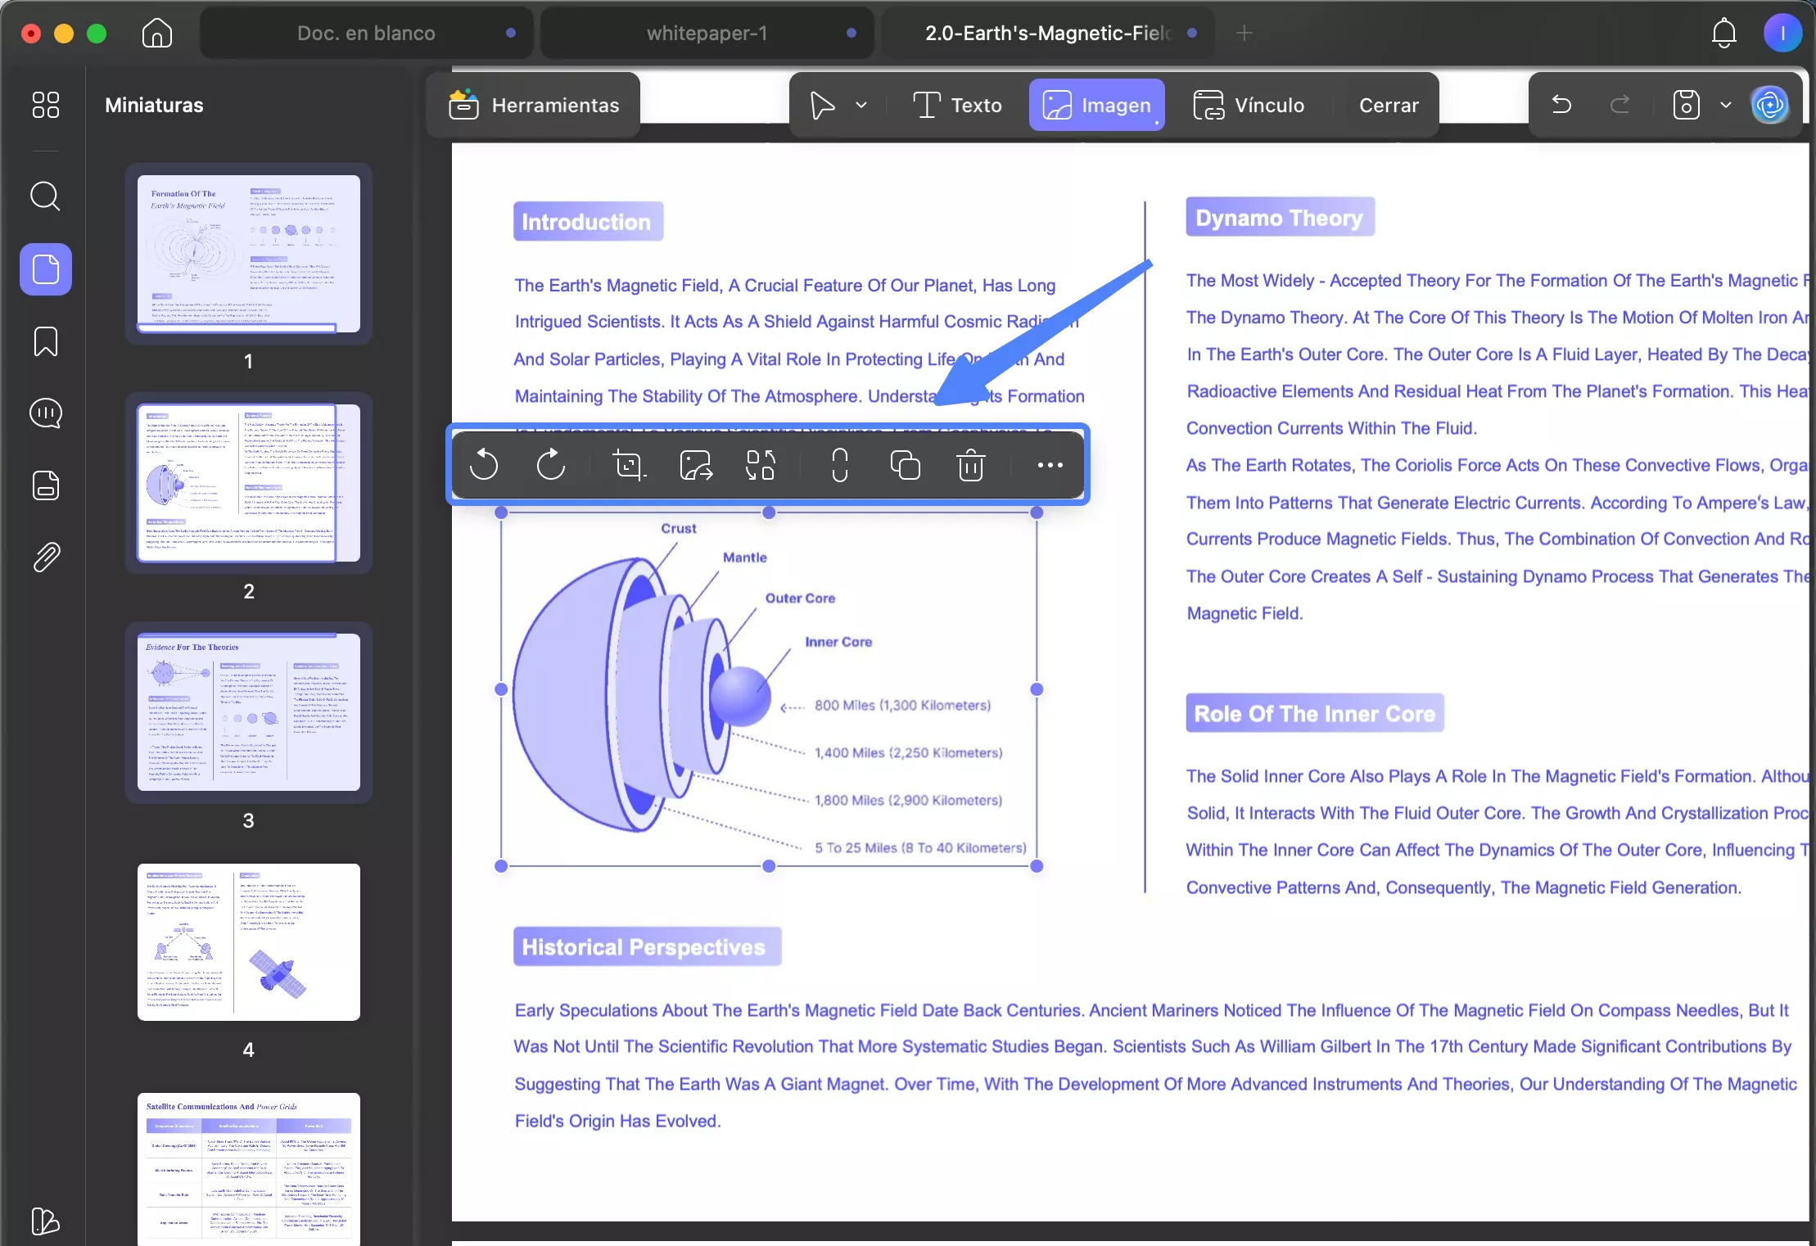Open the search tool in the sidebar

coord(46,196)
